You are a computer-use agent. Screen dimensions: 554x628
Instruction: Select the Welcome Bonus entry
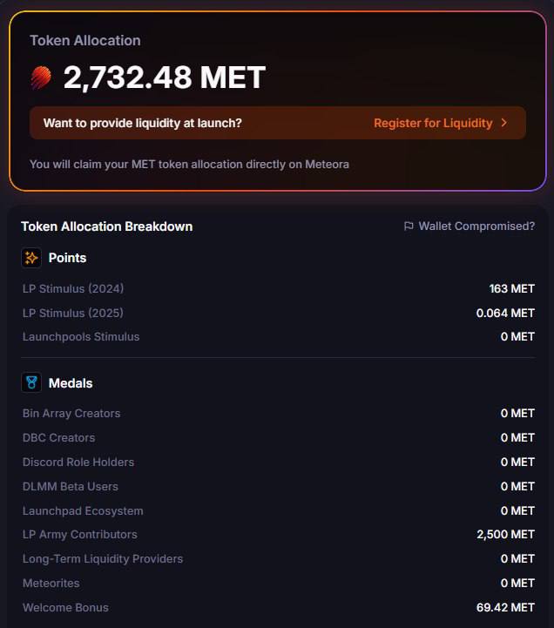(x=278, y=607)
